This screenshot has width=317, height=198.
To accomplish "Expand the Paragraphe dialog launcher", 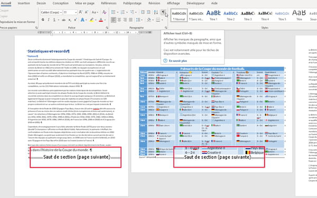I will click(166, 27).
